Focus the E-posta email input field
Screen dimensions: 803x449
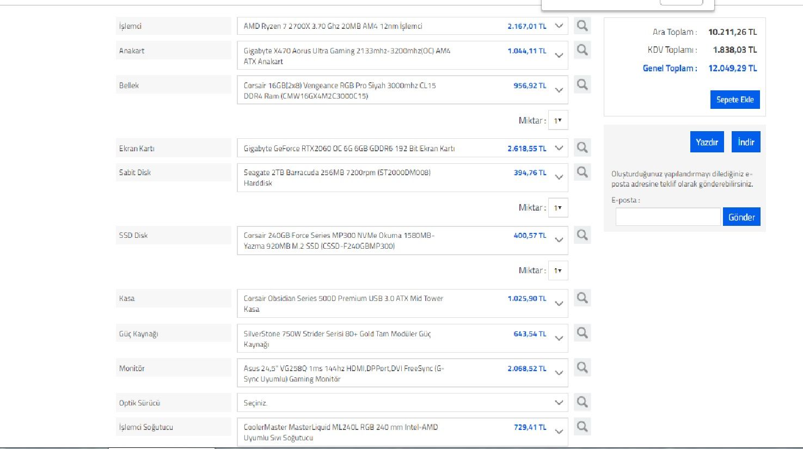[668, 217]
